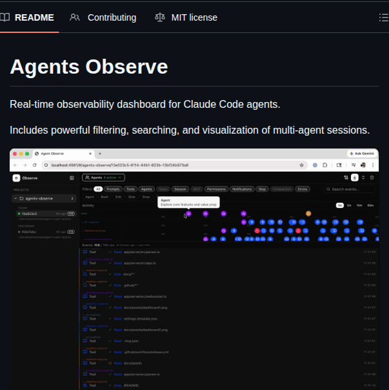The width and height of the screenshot is (389, 390).
Task: Toggle the Notifications filter chip
Action: (242, 189)
